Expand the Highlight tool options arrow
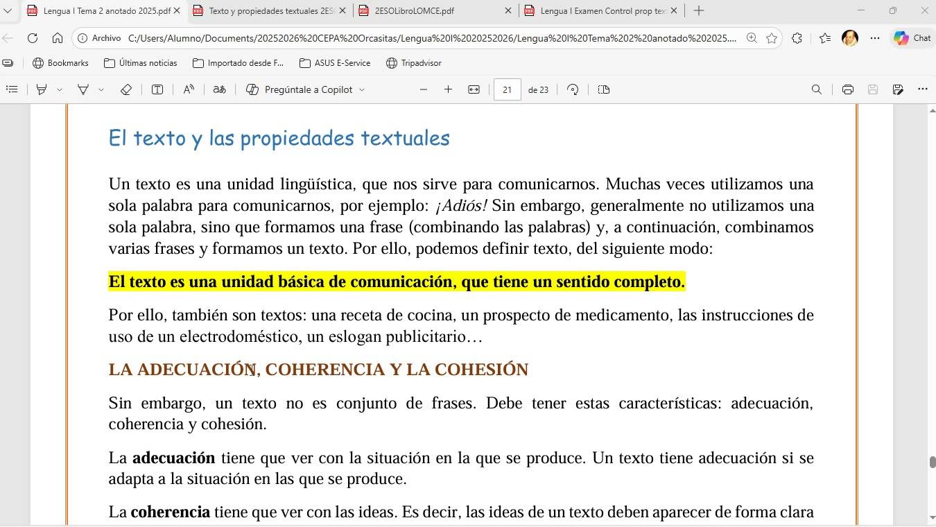 (x=60, y=89)
